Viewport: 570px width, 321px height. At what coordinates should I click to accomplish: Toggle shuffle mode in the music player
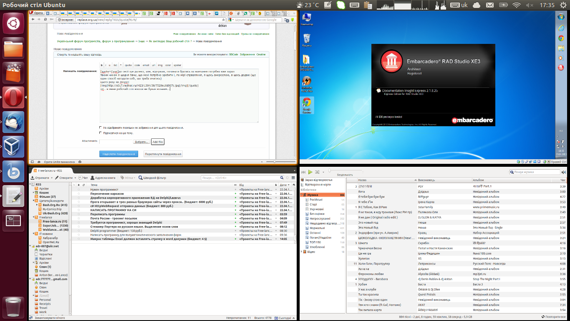318,172
